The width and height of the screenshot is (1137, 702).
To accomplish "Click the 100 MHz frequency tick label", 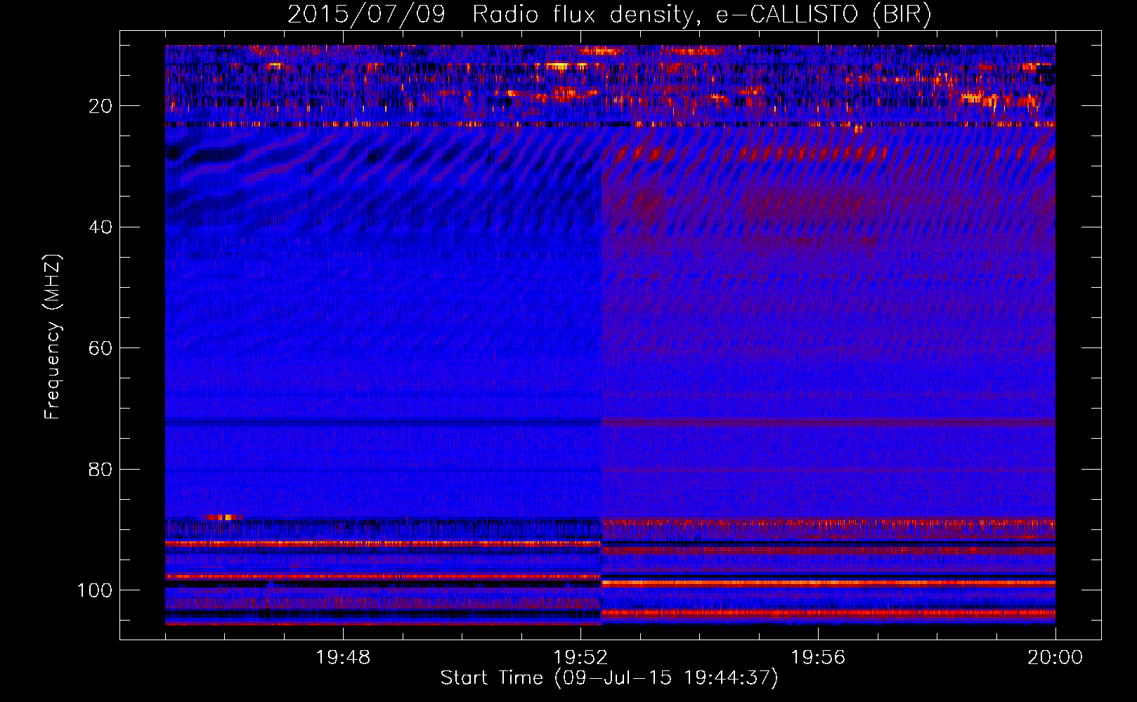I will pos(95,590).
